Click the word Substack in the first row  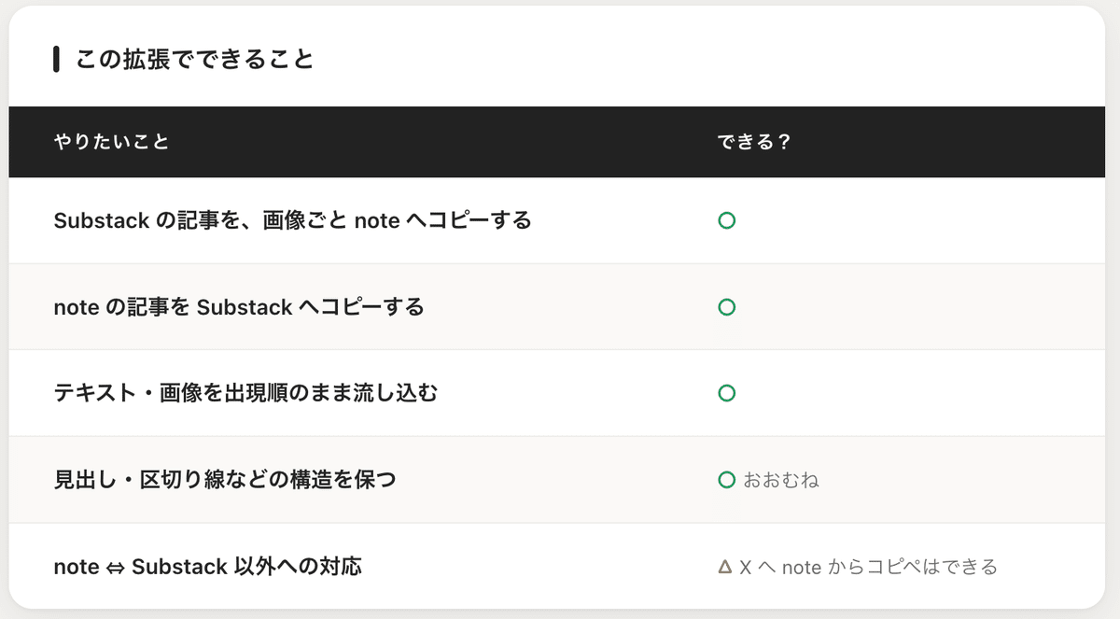(102, 221)
